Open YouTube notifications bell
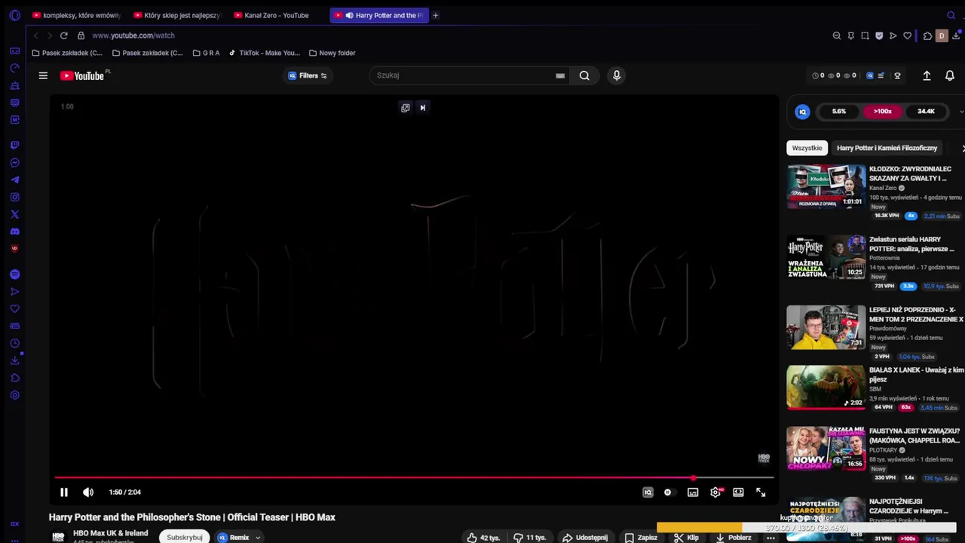Screen dimensions: 965x543 950,75
